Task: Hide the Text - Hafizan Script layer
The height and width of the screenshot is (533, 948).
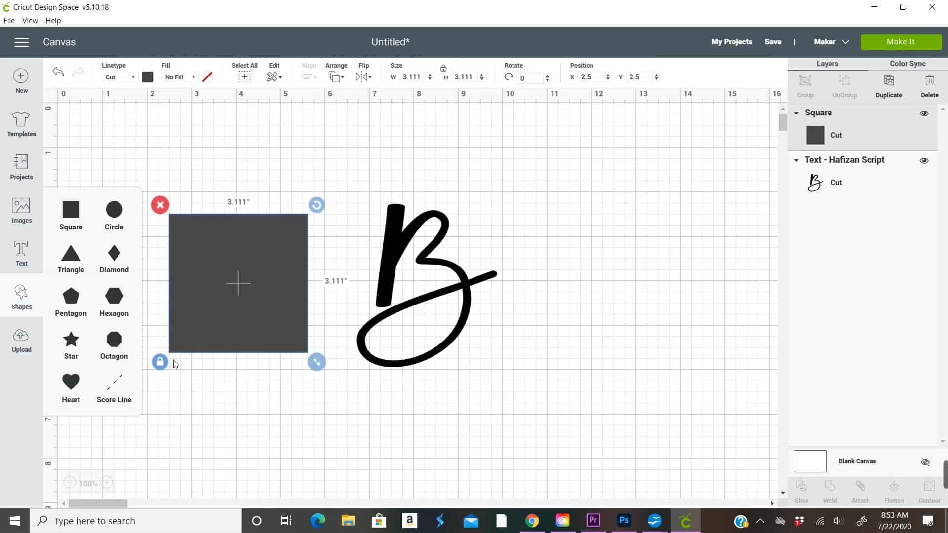Action: coord(924,160)
